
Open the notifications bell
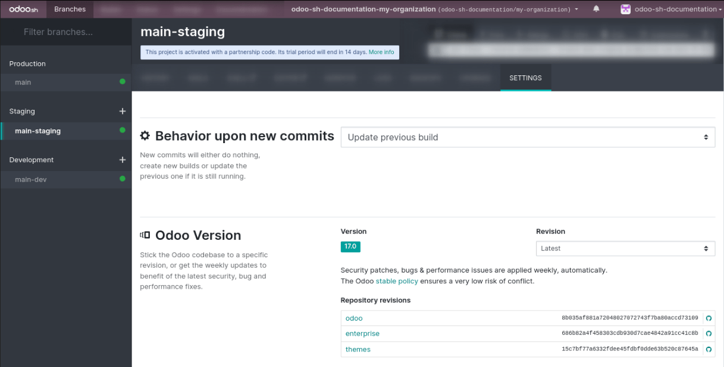596,9
